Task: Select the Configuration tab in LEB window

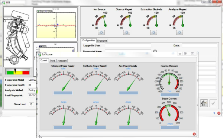Action: tap(88, 41)
